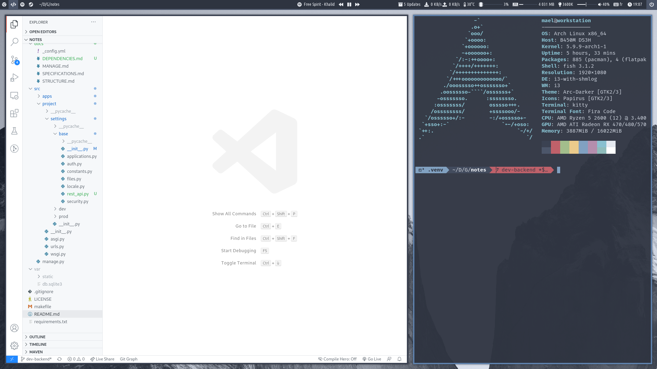Click Go Live in status bar
Viewport: 657px width, 369px height.
(x=372, y=359)
